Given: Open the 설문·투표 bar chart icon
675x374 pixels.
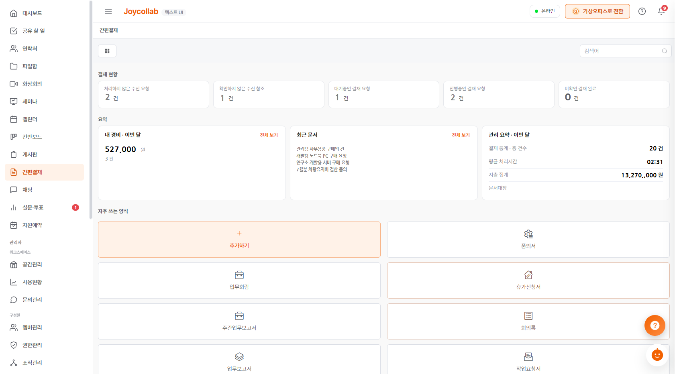Looking at the screenshot, I should [14, 207].
